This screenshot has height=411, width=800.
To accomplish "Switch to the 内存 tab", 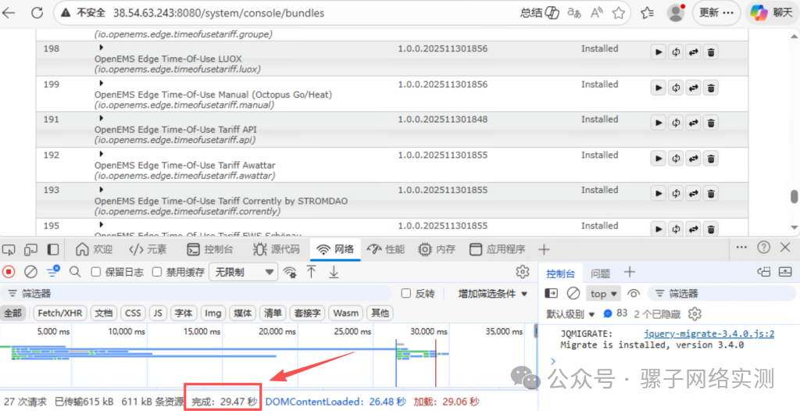I will tap(436, 250).
